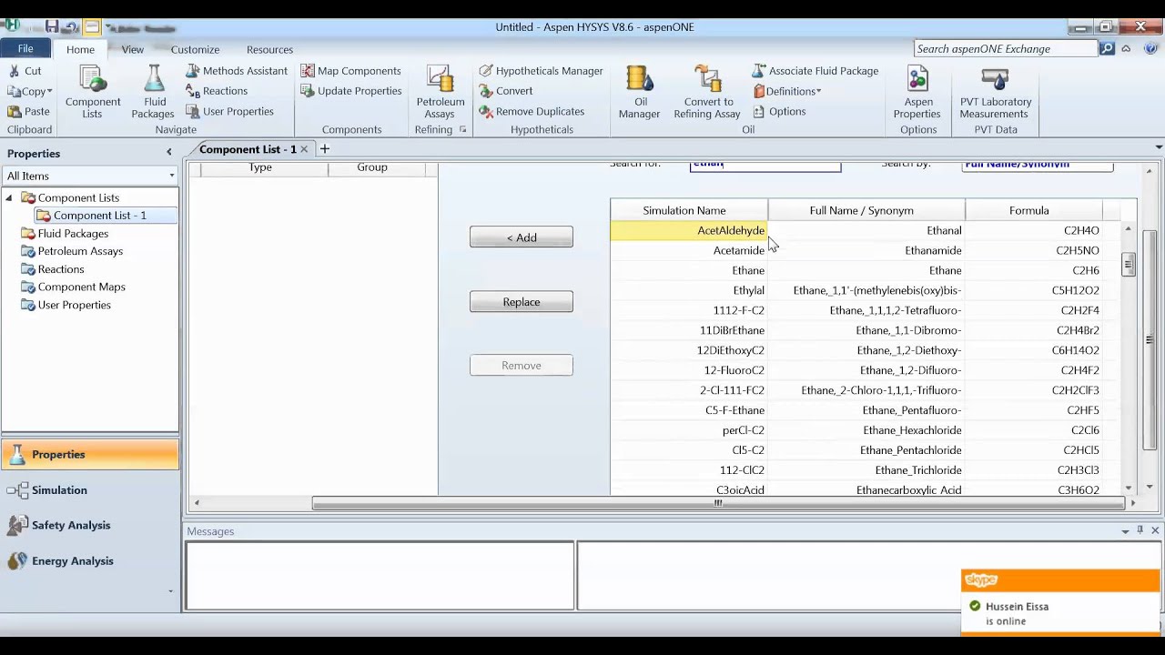The image size is (1165, 655).
Task: Open the Component Lists ribbon icon
Action: point(92,91)
